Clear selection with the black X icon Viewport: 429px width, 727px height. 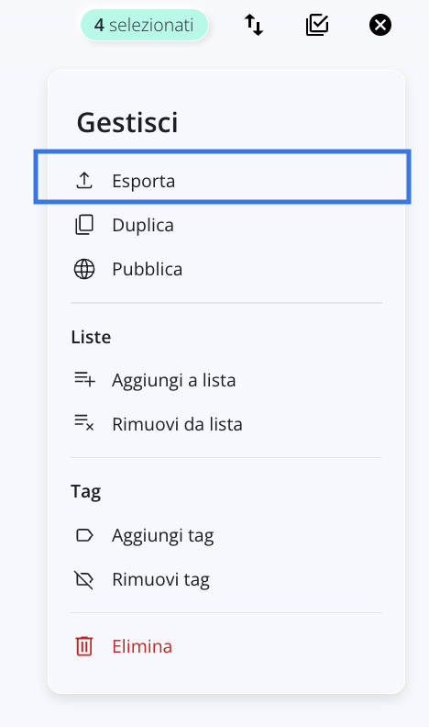(x=379, y=25)
